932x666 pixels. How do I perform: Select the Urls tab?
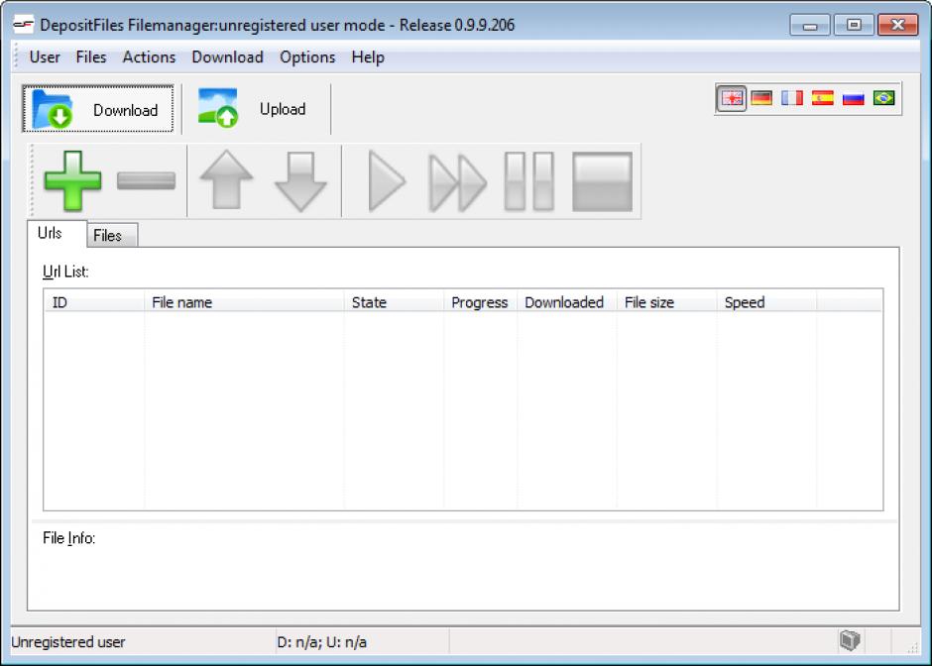click(57, 233)
